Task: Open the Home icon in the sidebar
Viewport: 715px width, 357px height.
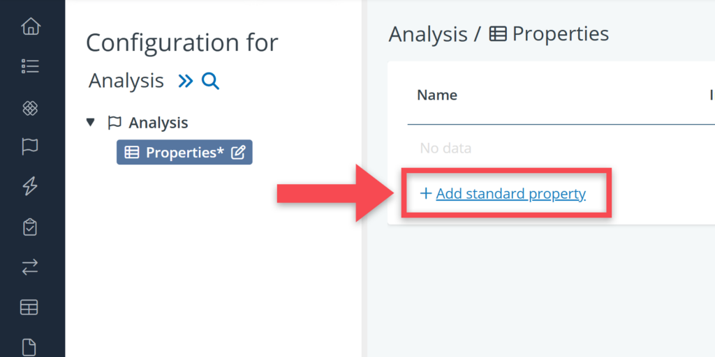Action: pos(31,27)
